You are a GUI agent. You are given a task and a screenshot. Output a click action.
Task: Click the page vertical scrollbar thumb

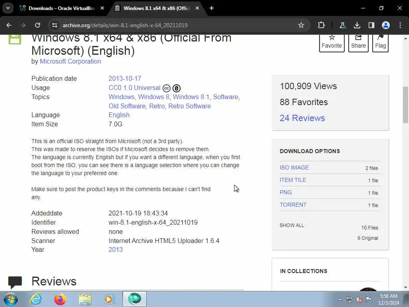pyautogui.click(x=405, y=105)
